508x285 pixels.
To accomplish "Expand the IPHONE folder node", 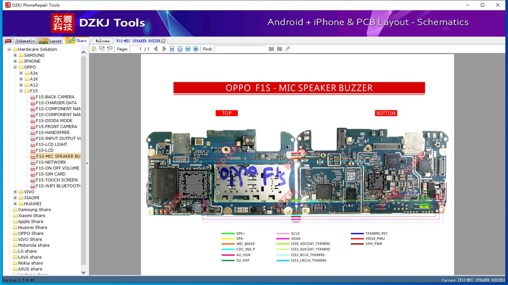I will pos(15,61).
